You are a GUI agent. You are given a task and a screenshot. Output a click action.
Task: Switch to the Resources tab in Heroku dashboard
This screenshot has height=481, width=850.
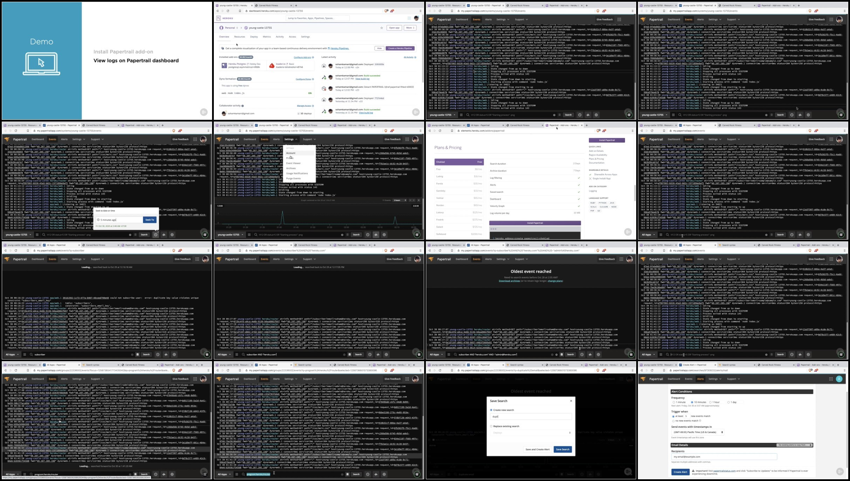(x=240, y=37)
